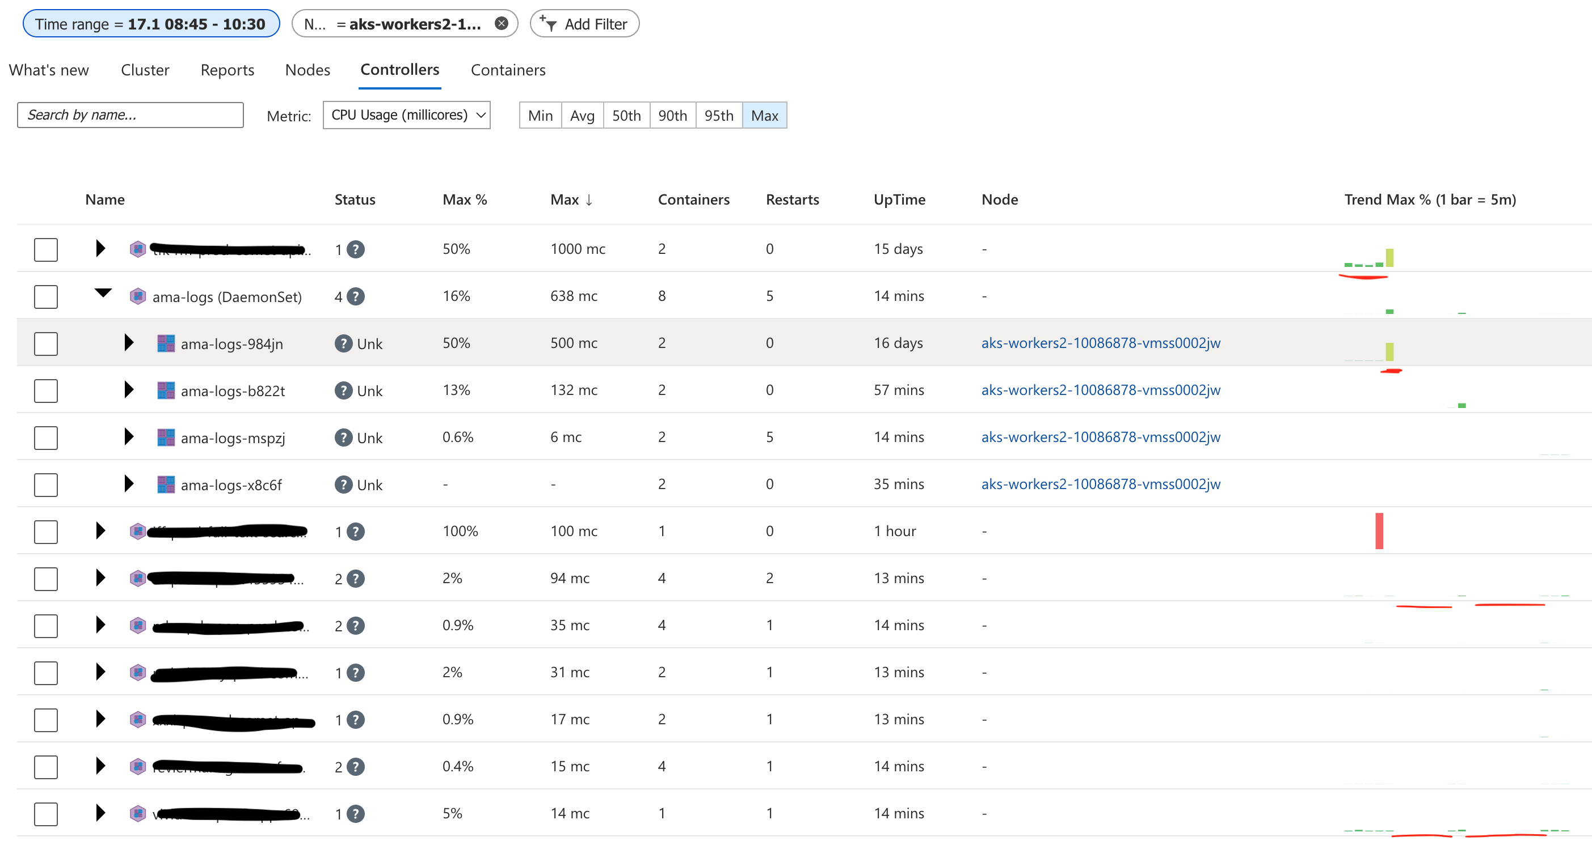Open the help icon next to ama-logs status
Image resolution: width=1592 pixels, height=841 pixels.
coord(355,296)
